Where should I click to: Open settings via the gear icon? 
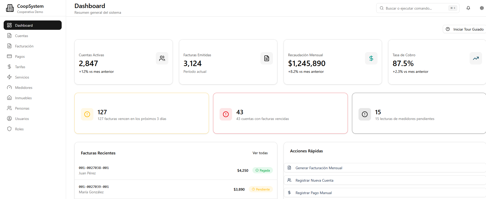(x=482, y=8)
